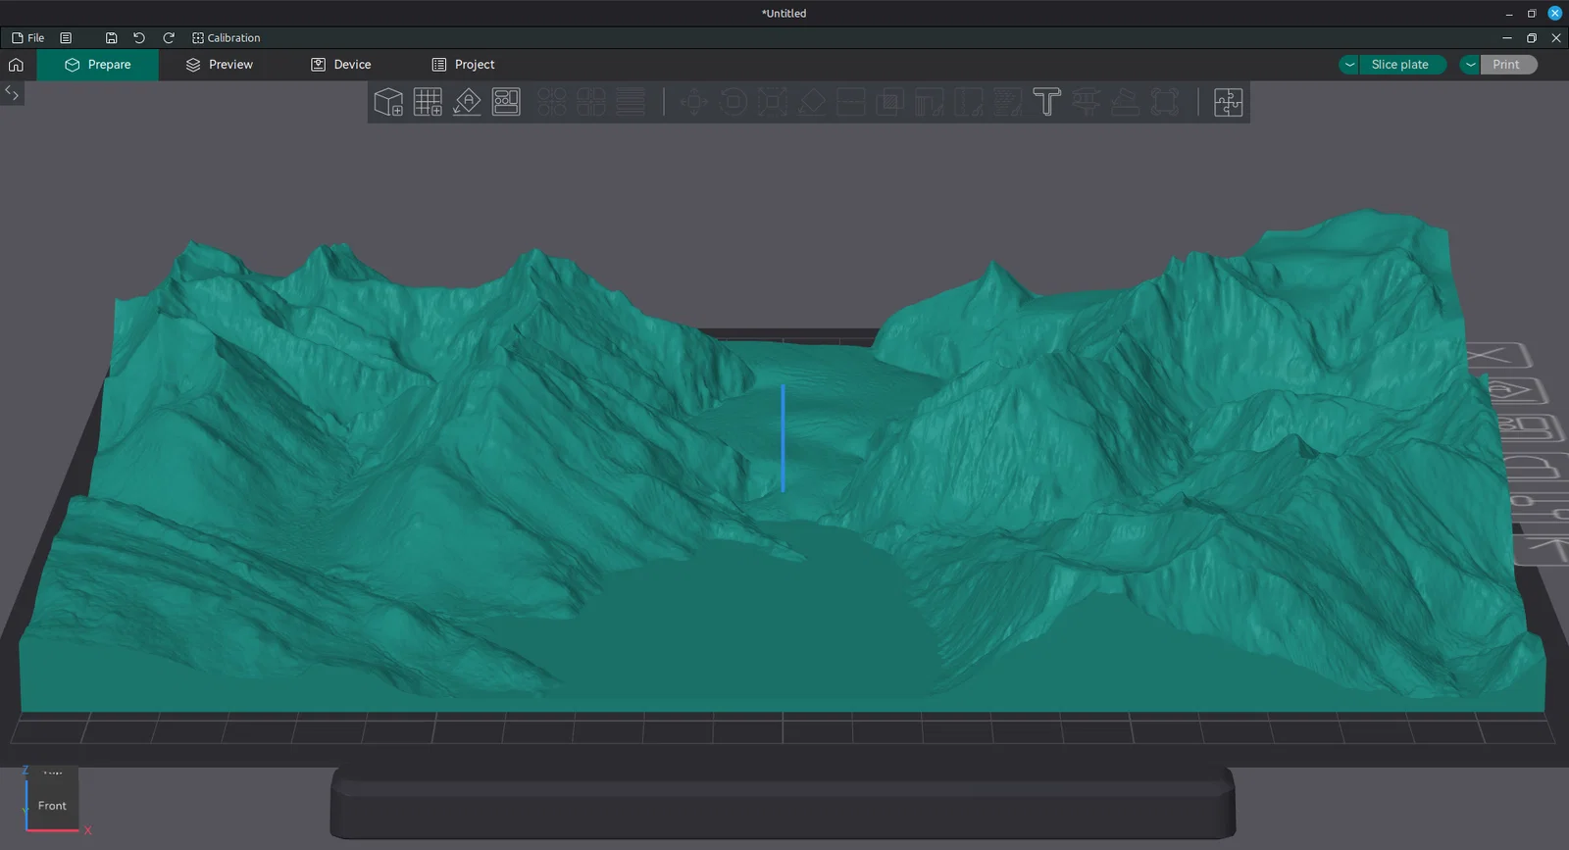Click the Add plate grid icon
Image resolution: width=1569 pixels, height=850 pixels.
pos(428,102)
